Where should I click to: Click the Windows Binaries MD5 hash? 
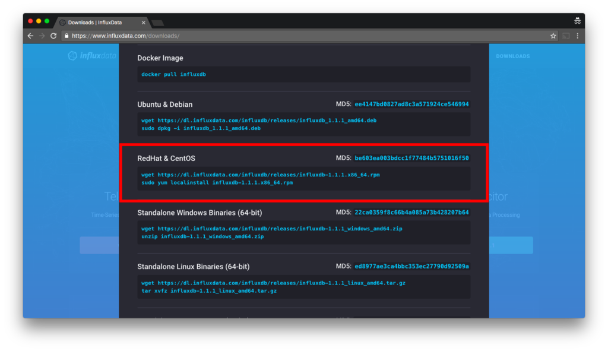click(x=411, y=212)
